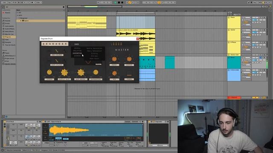This screenshot has width=273, height=153.
Task: Select the yellow MIDI clip on Piano track
Action: 87,23
